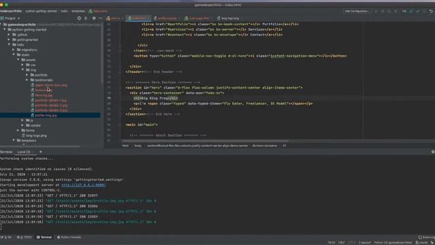Screen dimensions: 435x245
Task: Switch to the index.html editor tab
Action: tap(138, 18)
